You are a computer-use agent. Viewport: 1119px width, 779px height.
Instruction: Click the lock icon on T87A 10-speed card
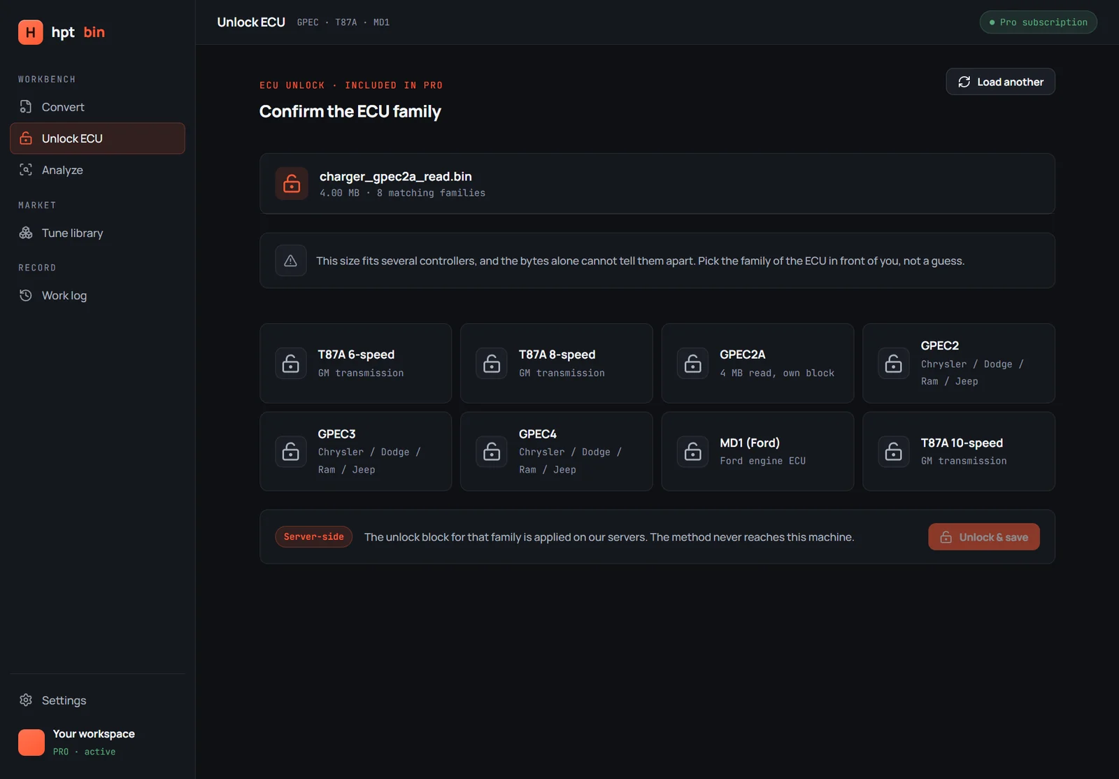894,452
